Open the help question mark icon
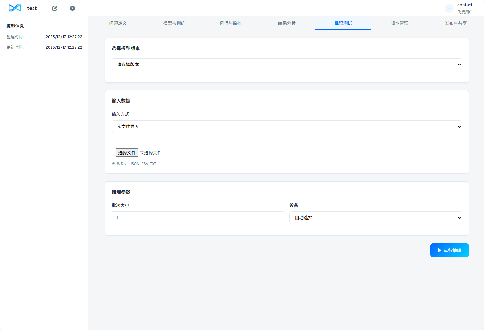 [72, 8]
